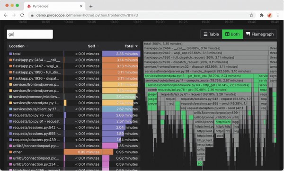Click the search field containing 'ge'

tap(30, 34)
